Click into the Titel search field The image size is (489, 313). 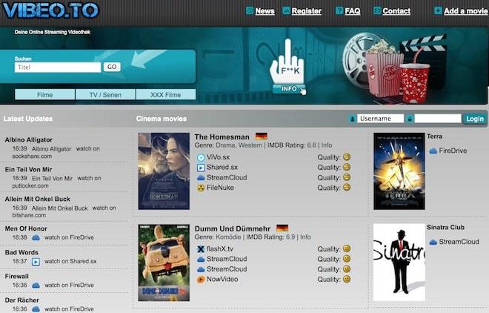coord(58,67)
